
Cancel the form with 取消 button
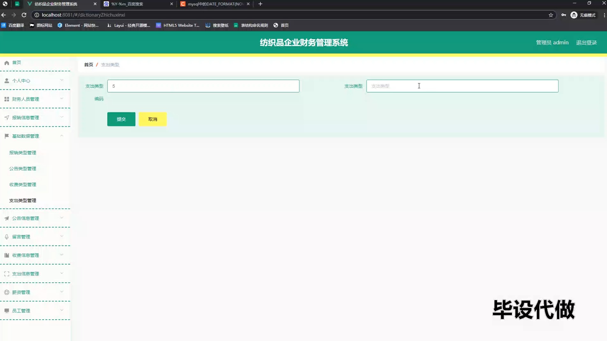(153, 119)
